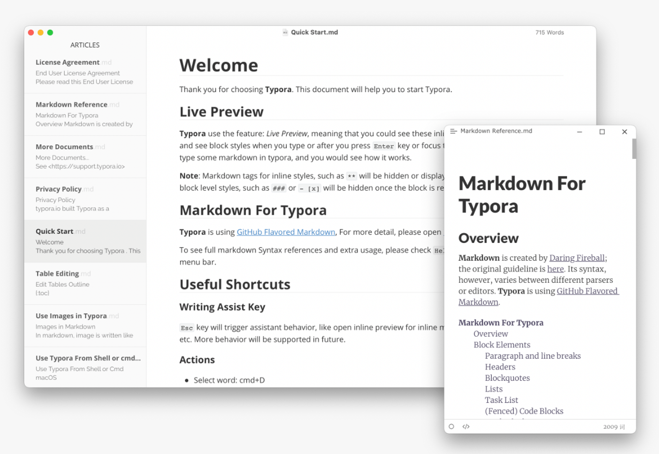
Task: Minimize the Markdown Reference.md window
Action: pyautogui.click(x=580, y=132)
